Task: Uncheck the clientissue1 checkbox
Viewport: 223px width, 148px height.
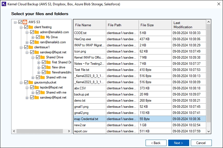Action: [26, 47]
